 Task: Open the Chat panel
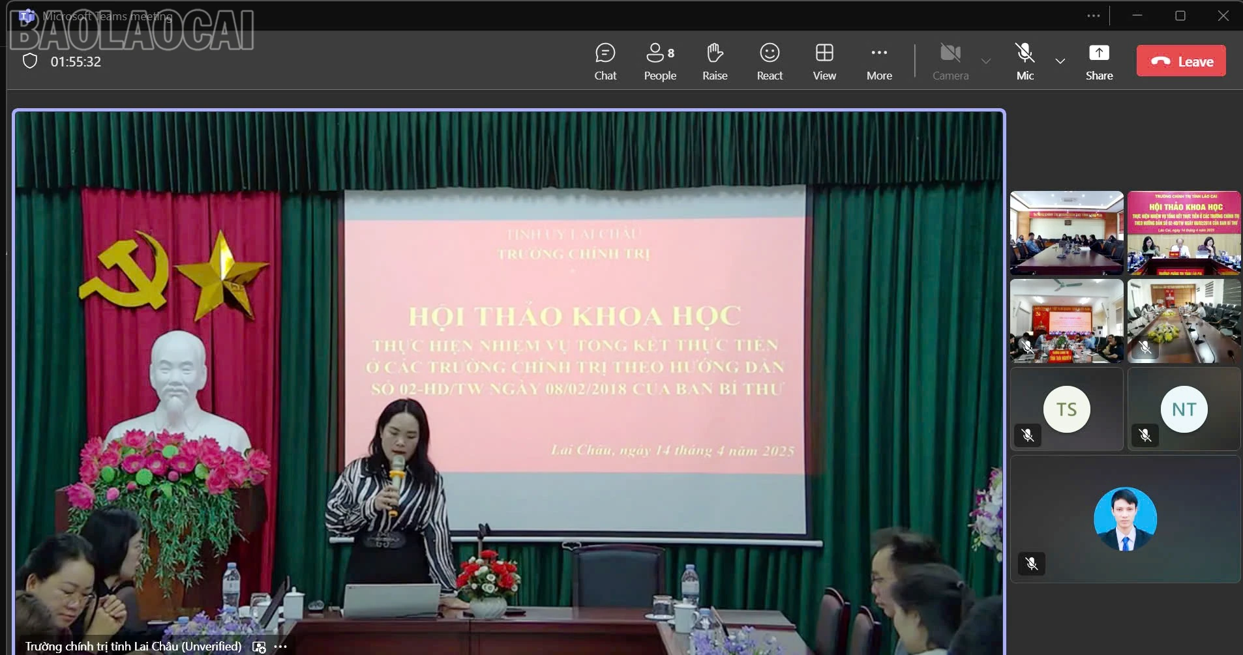tap(605, 61)
